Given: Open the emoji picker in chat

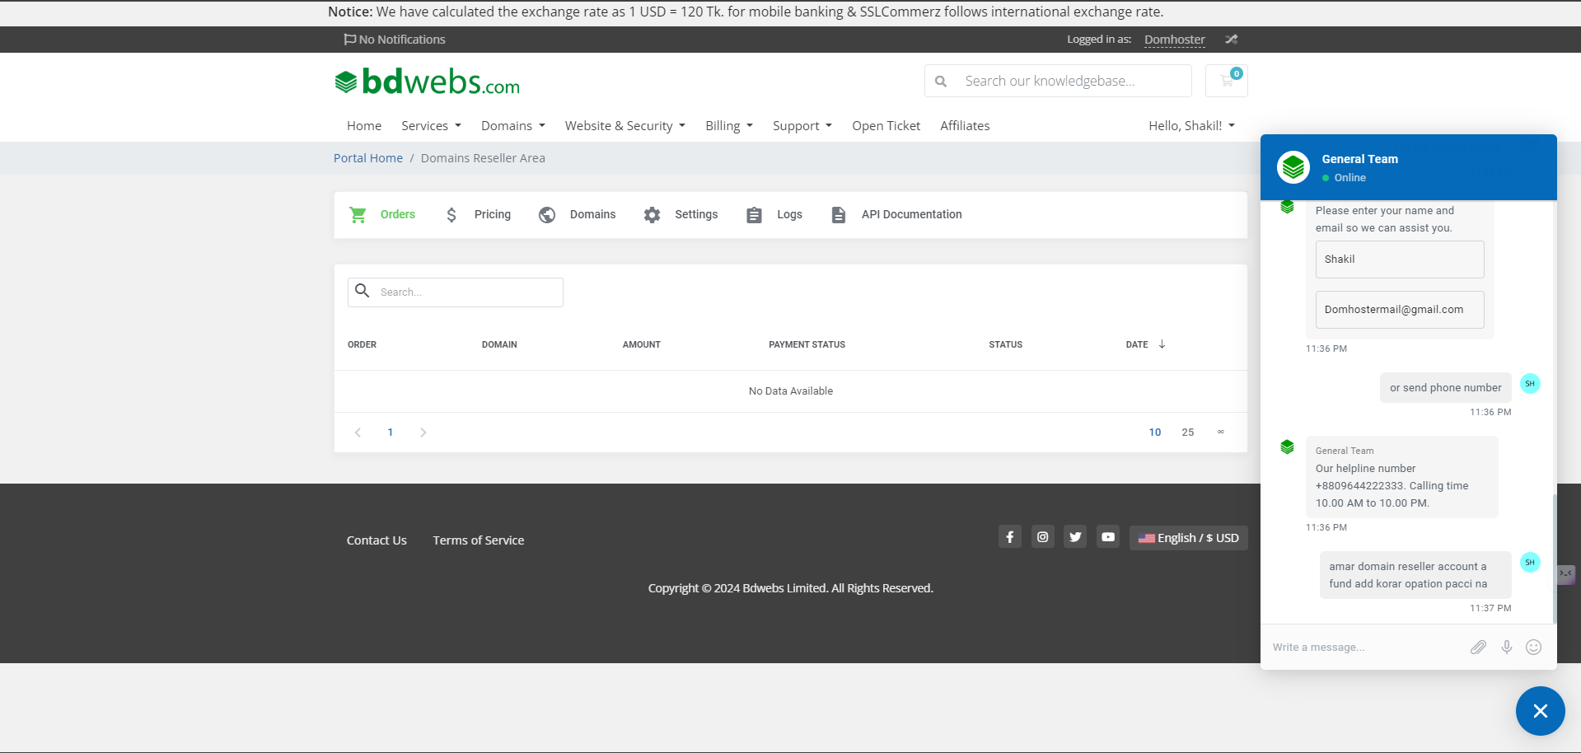Looking at the screenshot, I should coord(1533,648).
